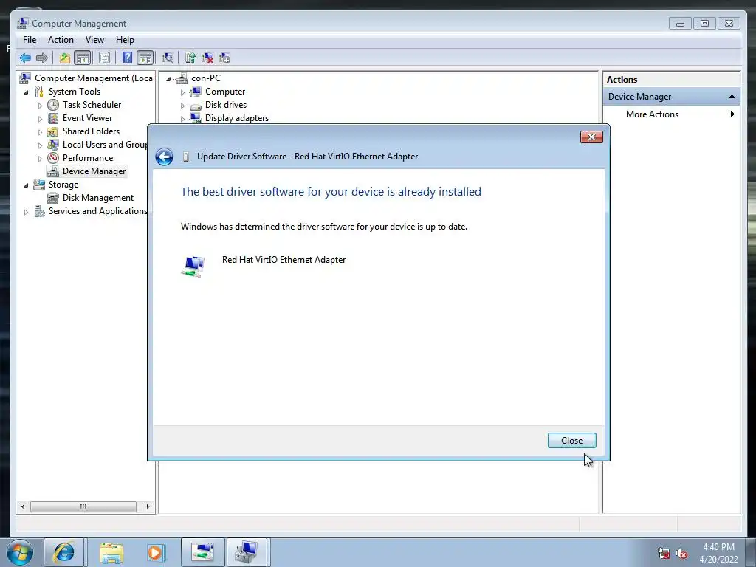Click the muted volume tray icon
756x567 pixels.
click(x=681, y=553)
